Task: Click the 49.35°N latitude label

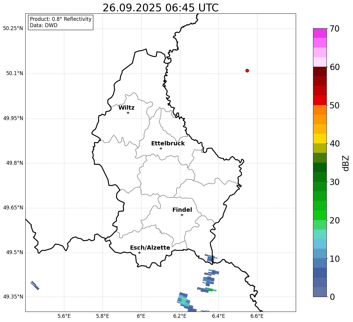Action: 13,297
